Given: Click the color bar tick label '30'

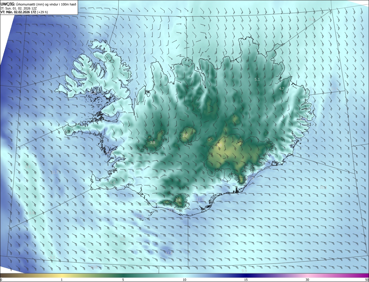Looking at the screenshot, I should (307, 280).
